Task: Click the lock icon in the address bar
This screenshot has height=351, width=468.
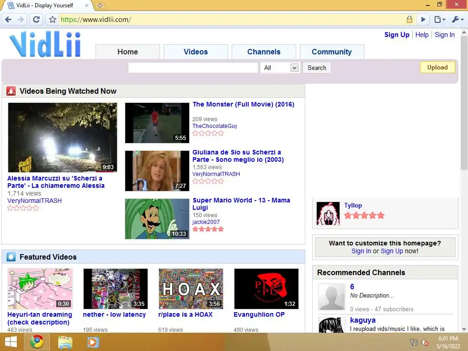Action: (409, 20)
